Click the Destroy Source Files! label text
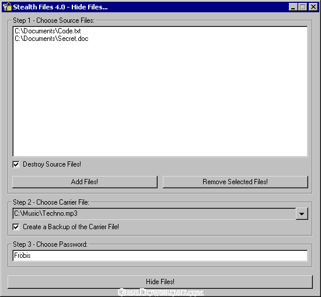 click(x=52, y=164)
